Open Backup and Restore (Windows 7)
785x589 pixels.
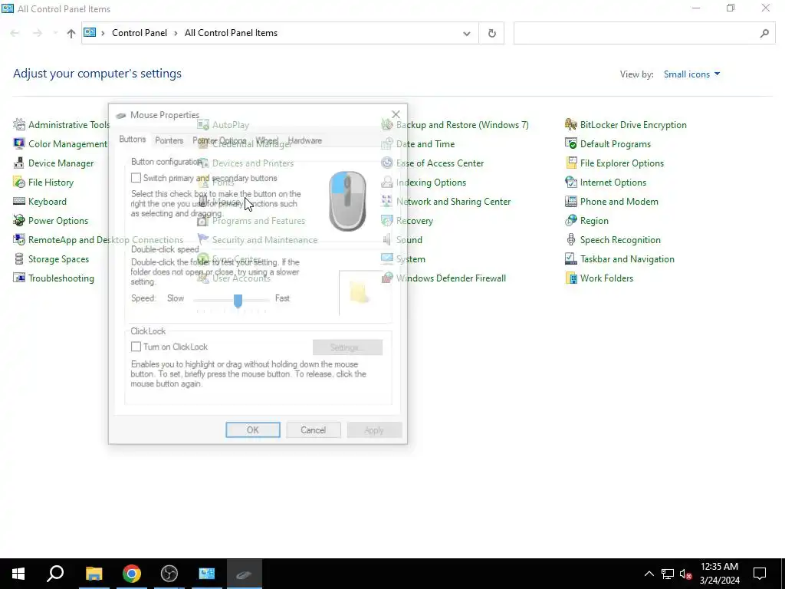(x=462, y=125)
